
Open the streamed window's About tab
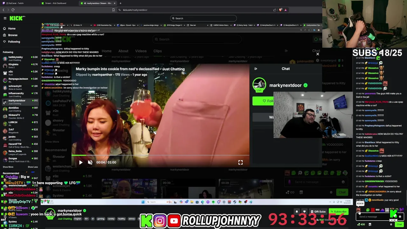click(123, 51)
